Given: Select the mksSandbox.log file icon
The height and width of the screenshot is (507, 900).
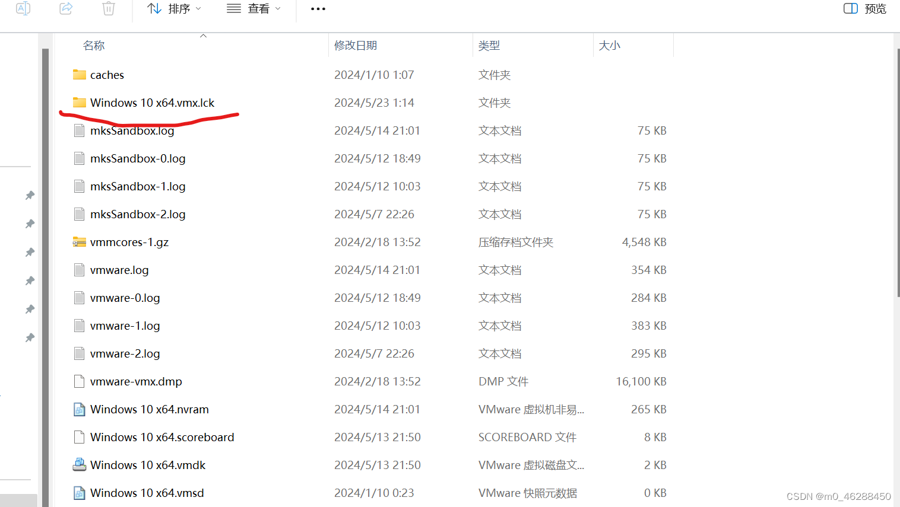Looking at the screenshot, I should point(80,130).
